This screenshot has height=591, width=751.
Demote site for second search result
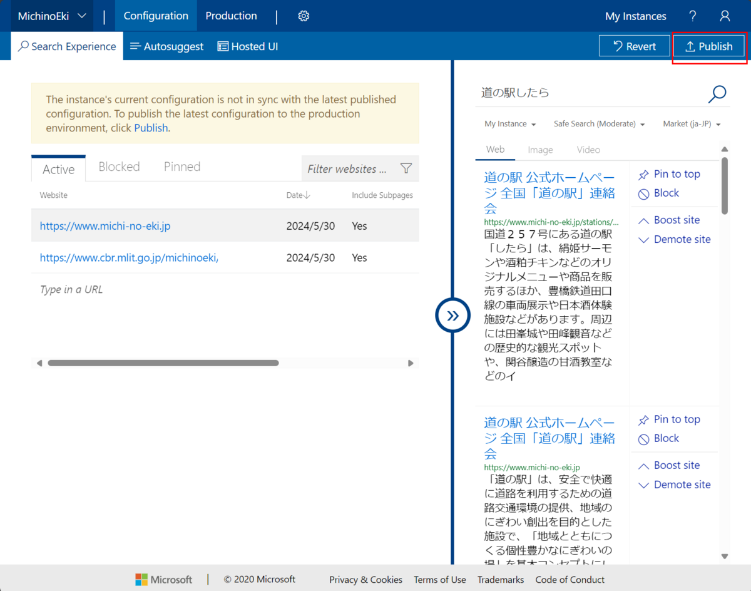coord(675,485)
